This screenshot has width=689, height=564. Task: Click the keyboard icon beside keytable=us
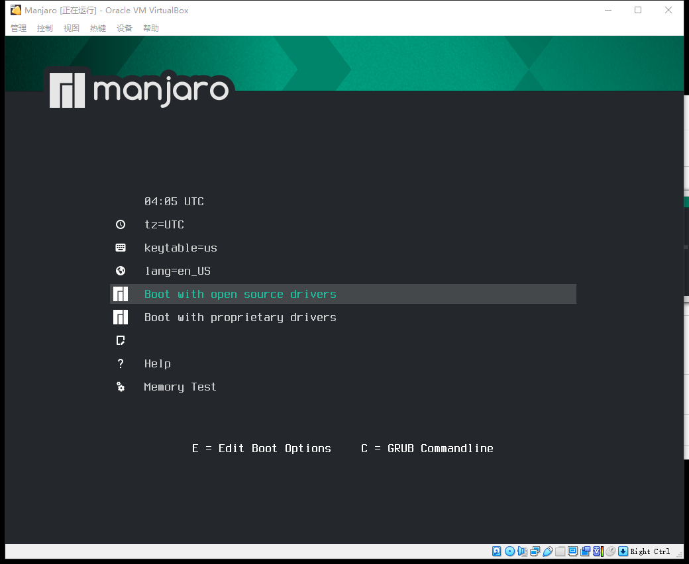[x=121, y=248]
